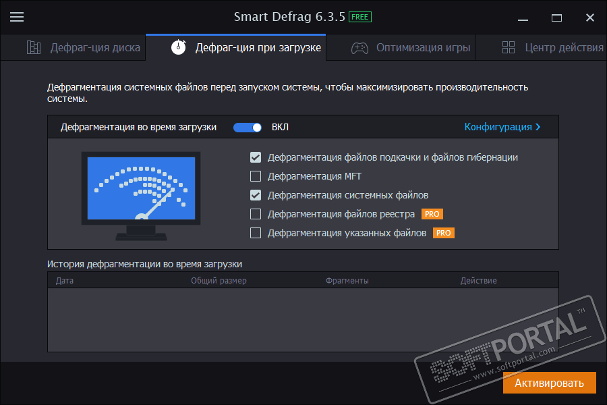Click PRO badge next to specified files

(444, 233)
